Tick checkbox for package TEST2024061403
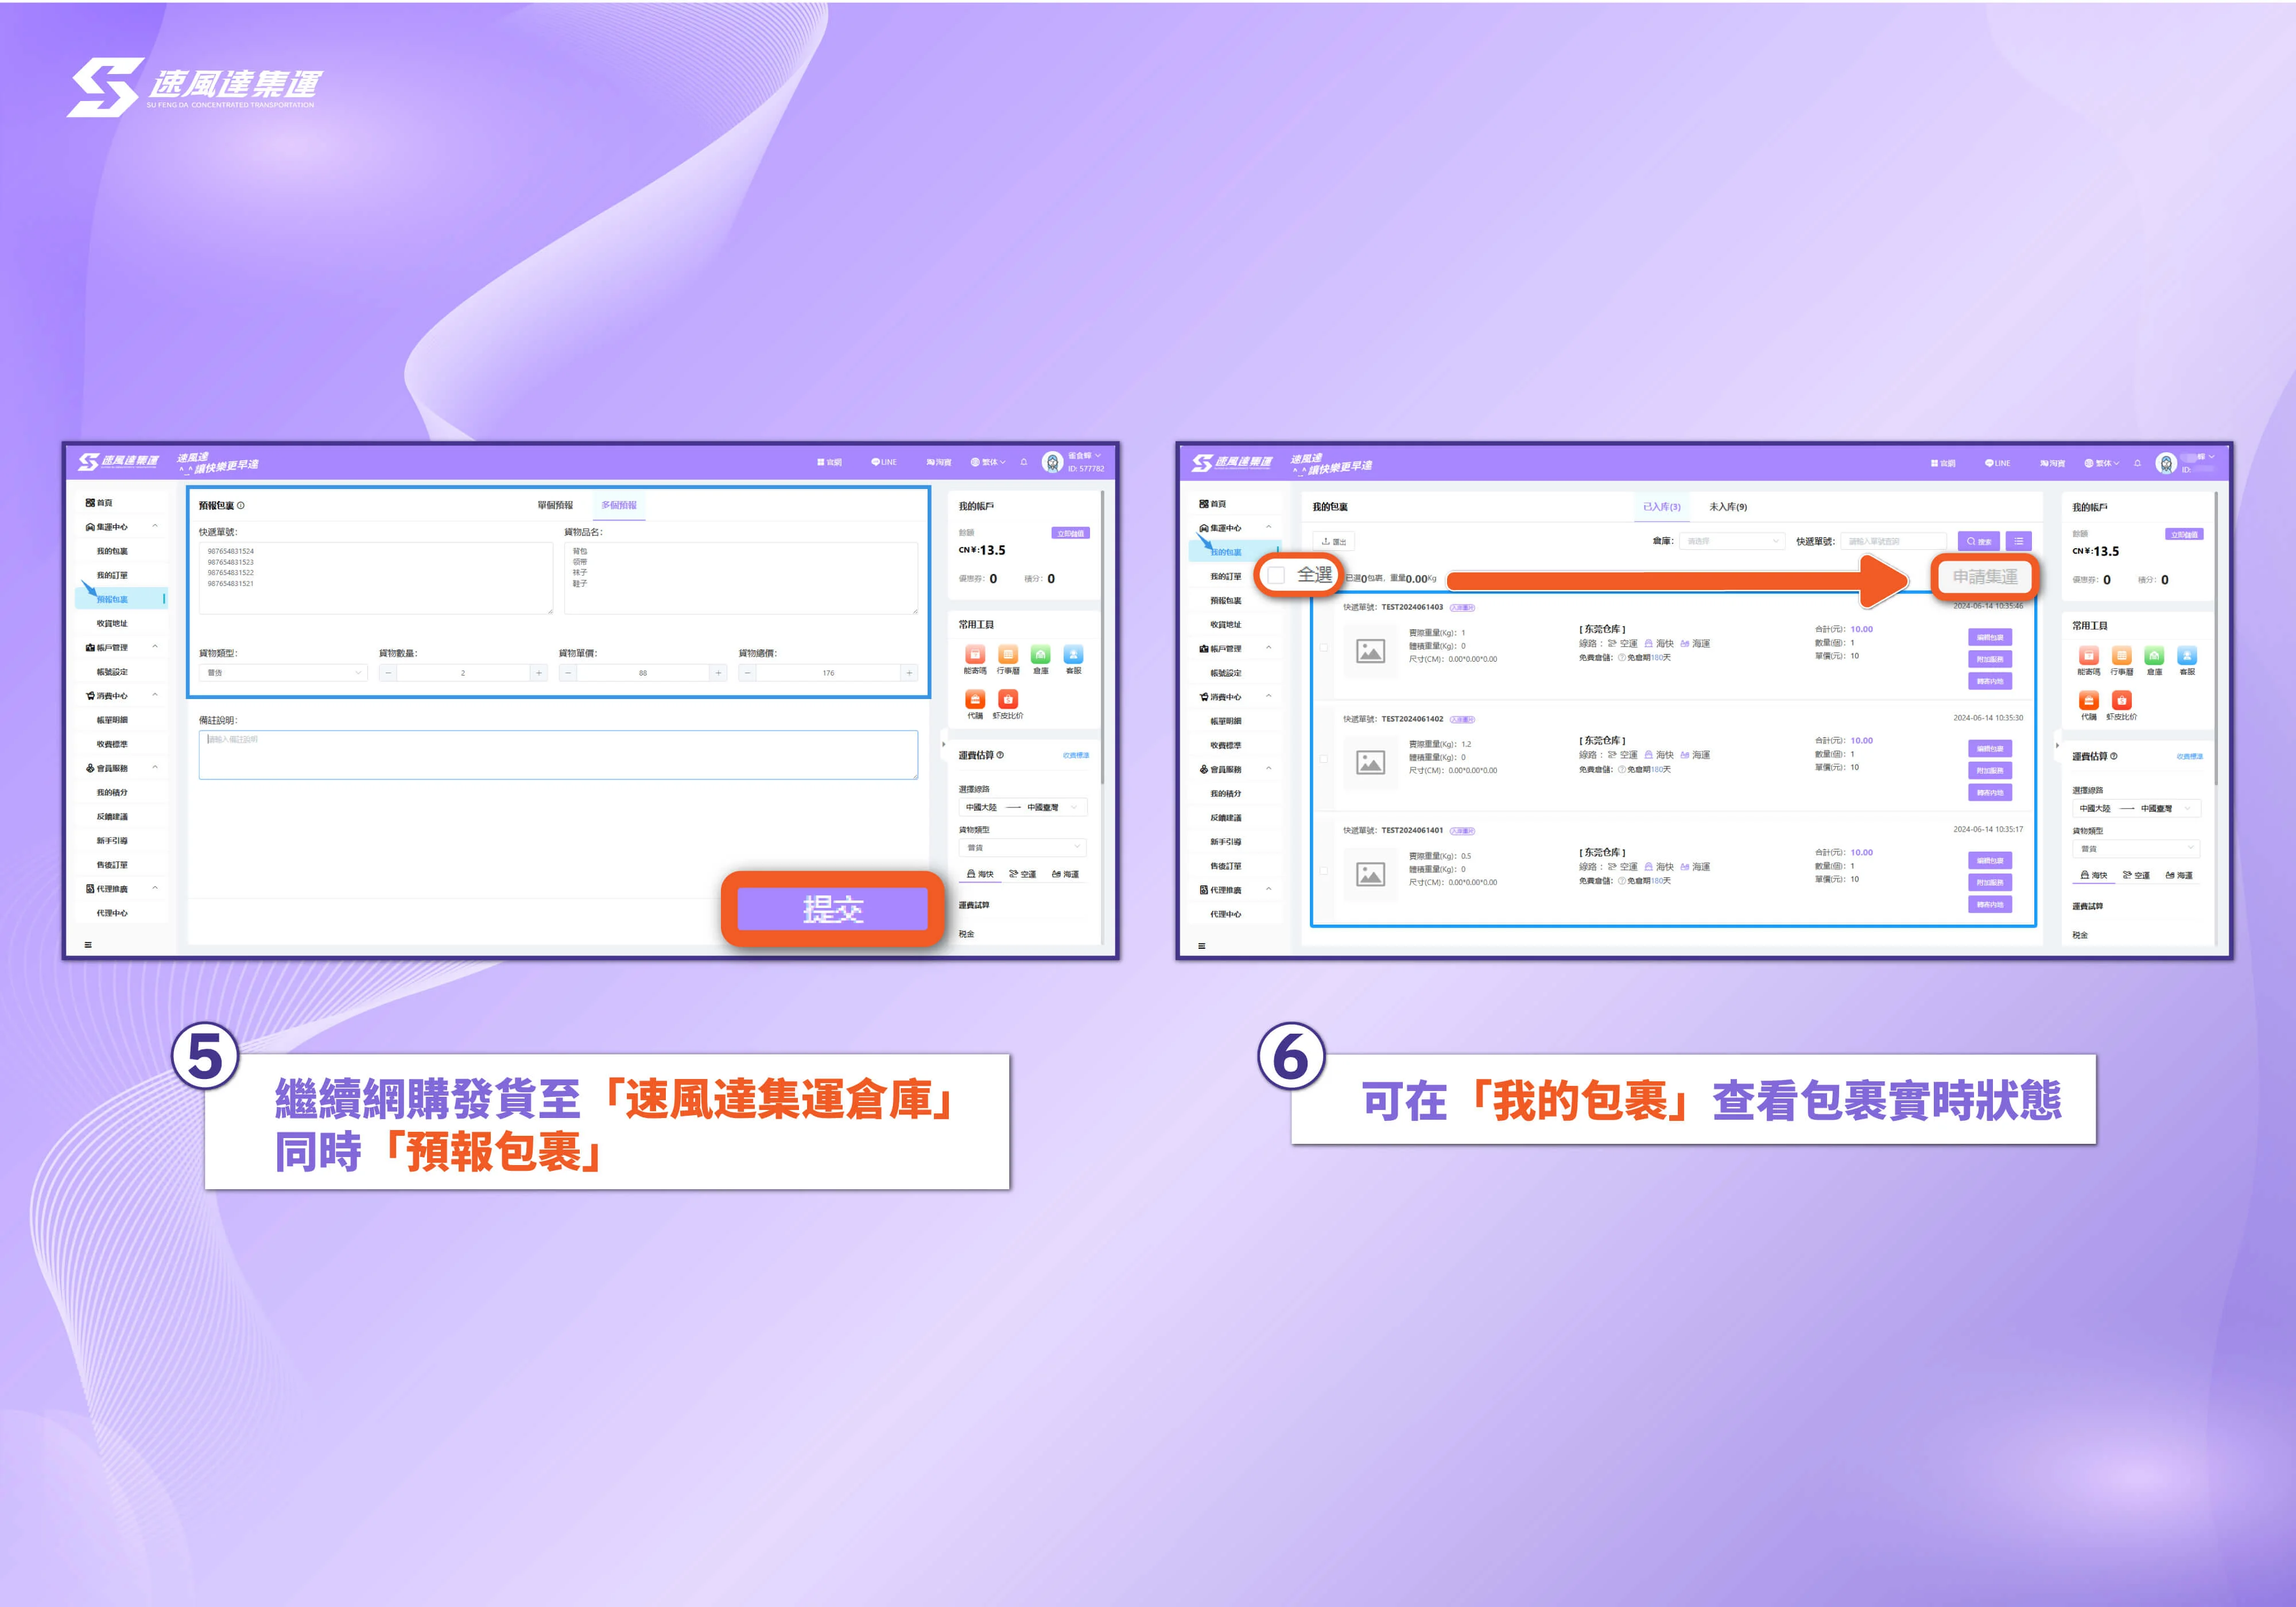The width and height of the screenshot is (2296, 1607). 1324,648
